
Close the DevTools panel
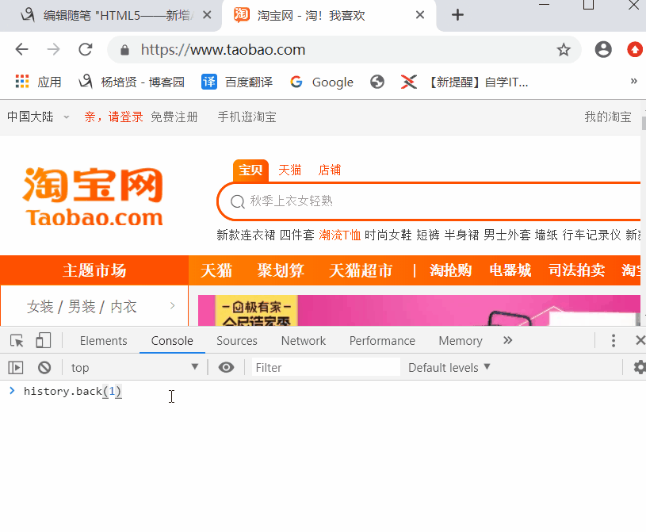point(640,340)
